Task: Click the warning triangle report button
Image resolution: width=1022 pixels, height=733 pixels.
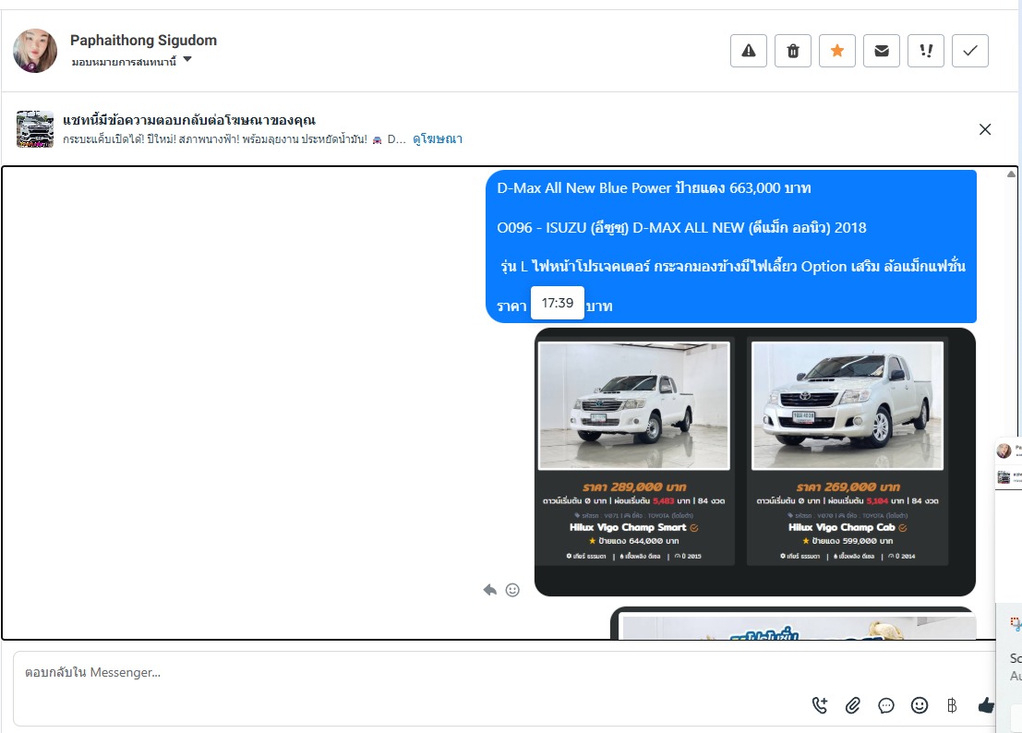Action: pyautogui.click(x=748, y=51)
